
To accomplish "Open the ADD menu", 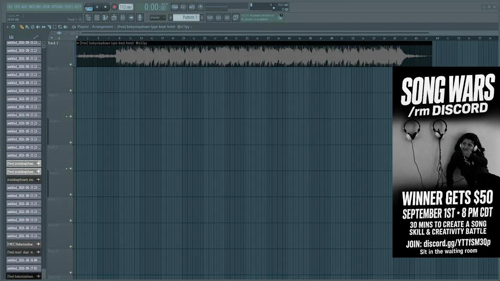I will point(24,7).
